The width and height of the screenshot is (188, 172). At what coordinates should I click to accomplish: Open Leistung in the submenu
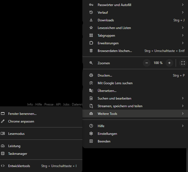tap(41, 146)
